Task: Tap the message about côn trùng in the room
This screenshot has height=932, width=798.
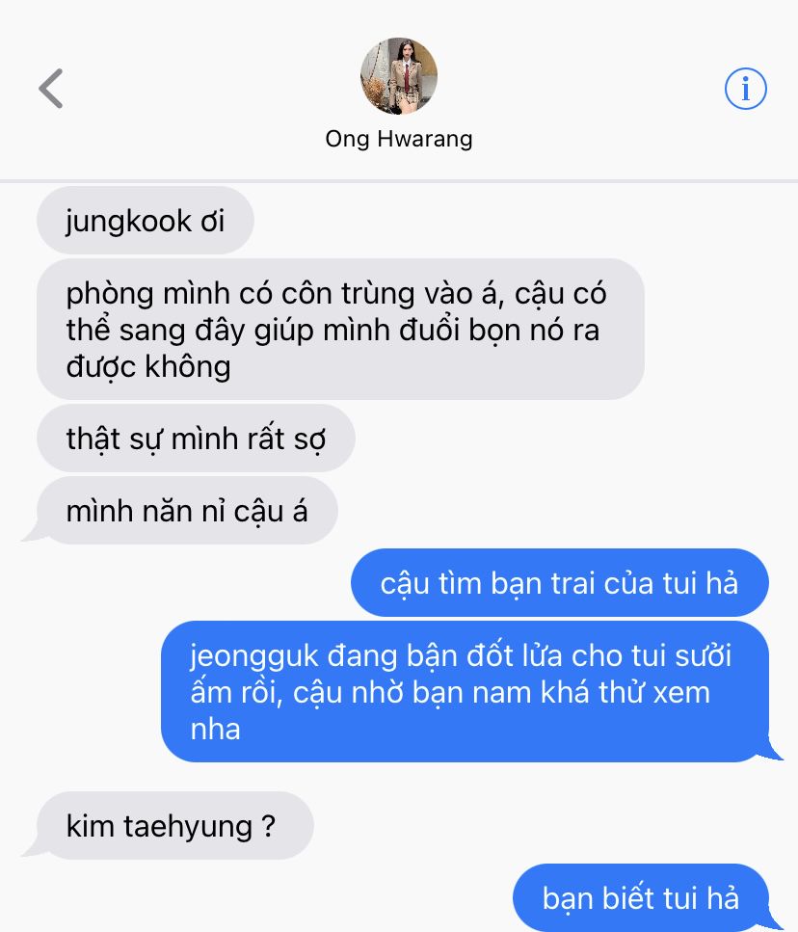Action: click(340, 330)
